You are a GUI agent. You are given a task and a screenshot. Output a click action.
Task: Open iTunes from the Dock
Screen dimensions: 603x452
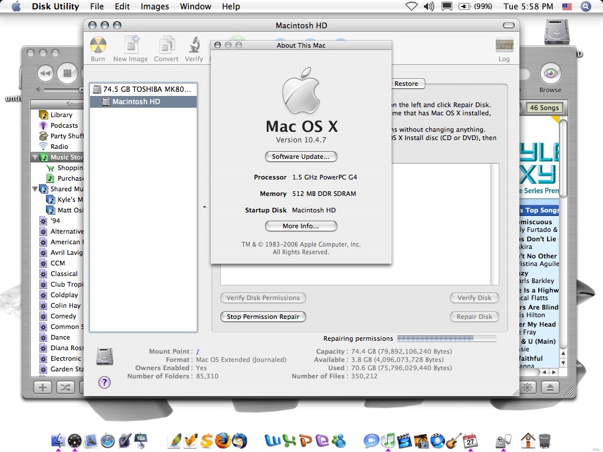pyautogui.click(x=388, y=440)
